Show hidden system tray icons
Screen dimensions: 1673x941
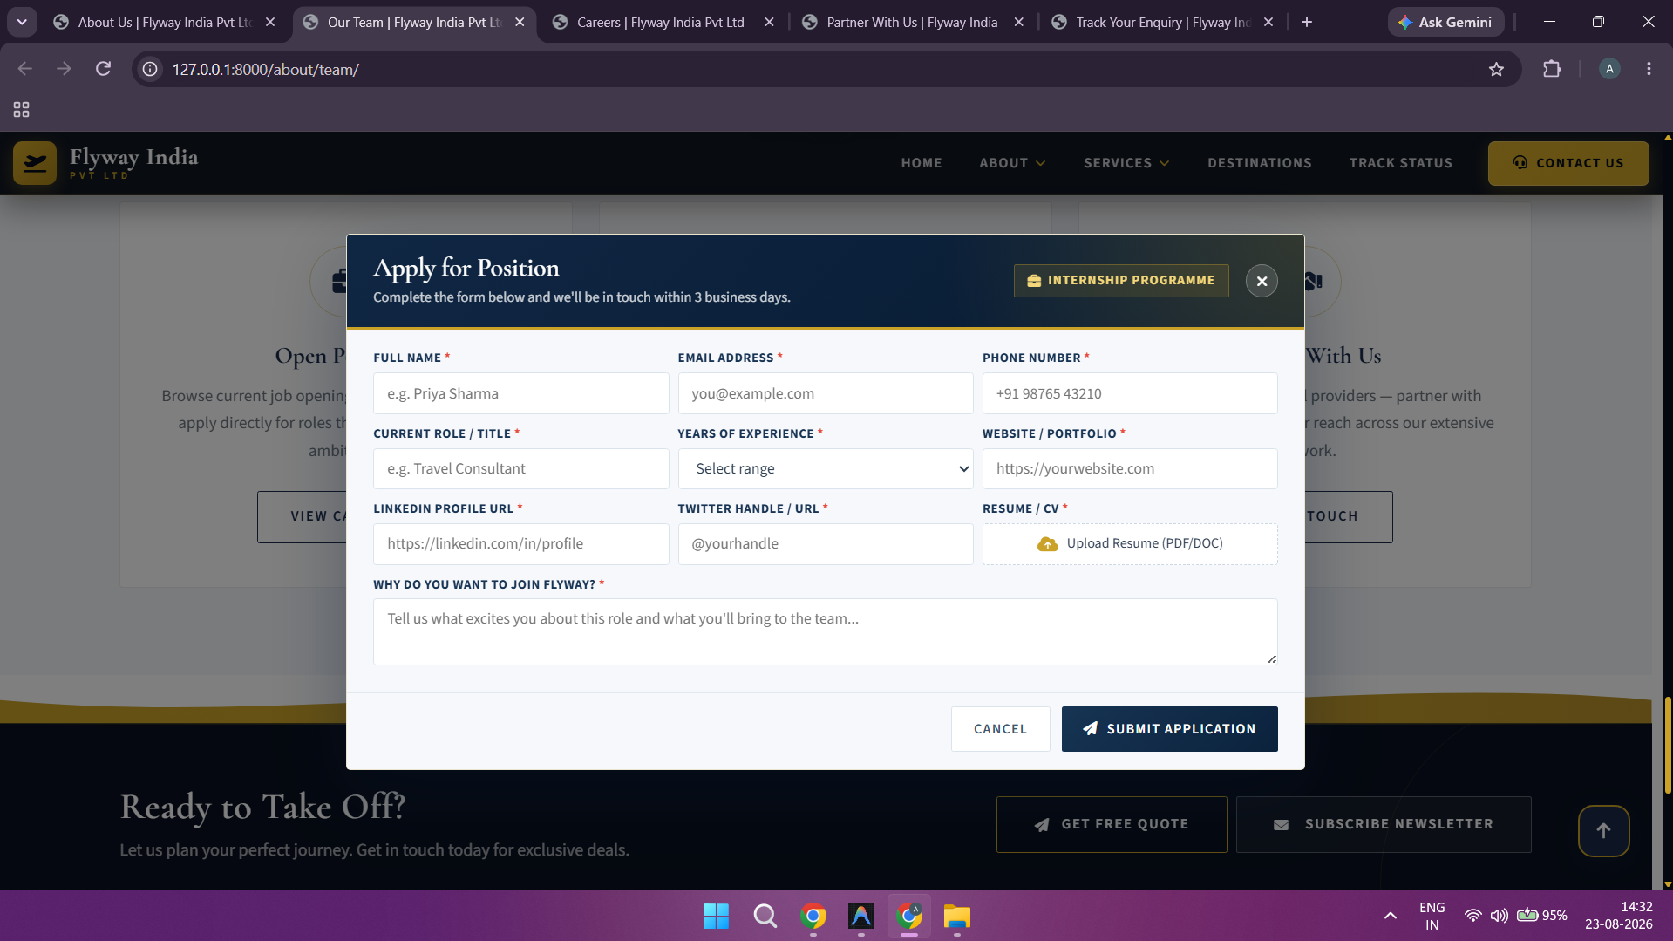(x=1391, y=916)
